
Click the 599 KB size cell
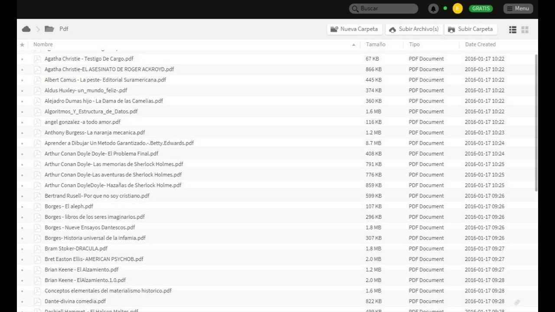pos(373,196)
